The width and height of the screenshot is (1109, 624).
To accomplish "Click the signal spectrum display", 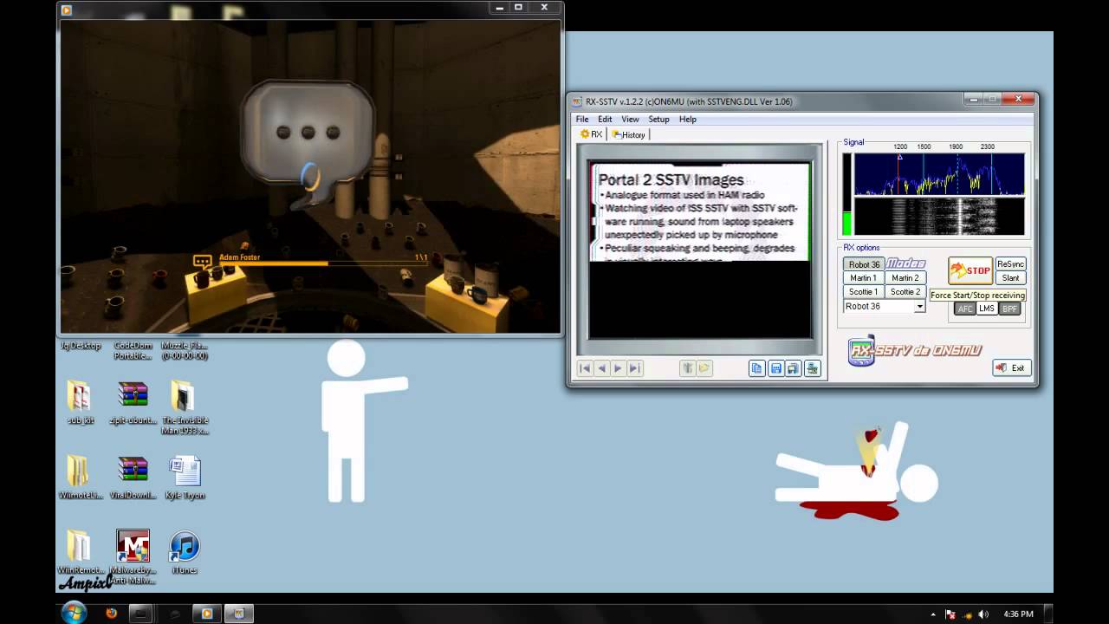I will point(939,173).
